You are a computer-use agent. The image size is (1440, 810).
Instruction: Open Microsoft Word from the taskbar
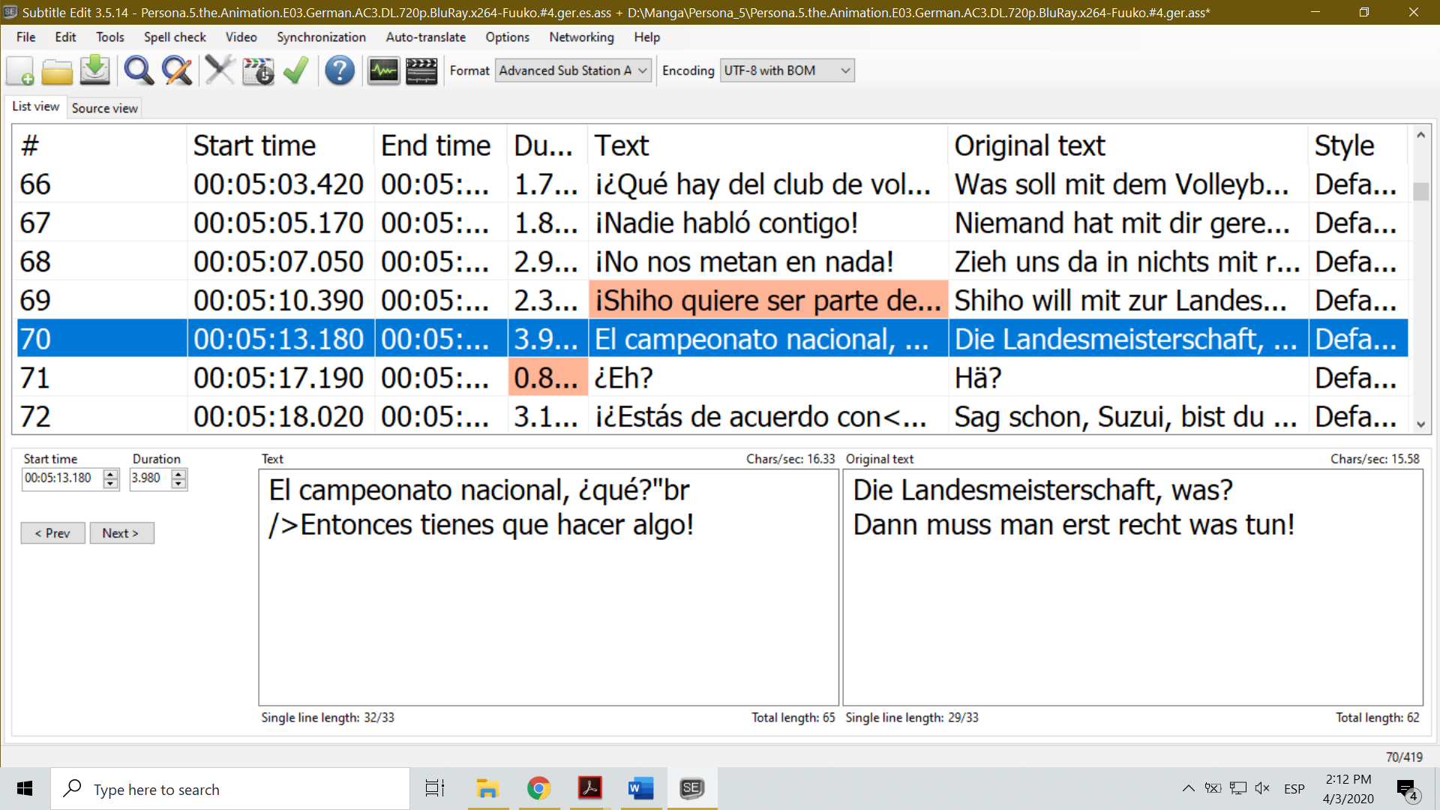(641, 789)
